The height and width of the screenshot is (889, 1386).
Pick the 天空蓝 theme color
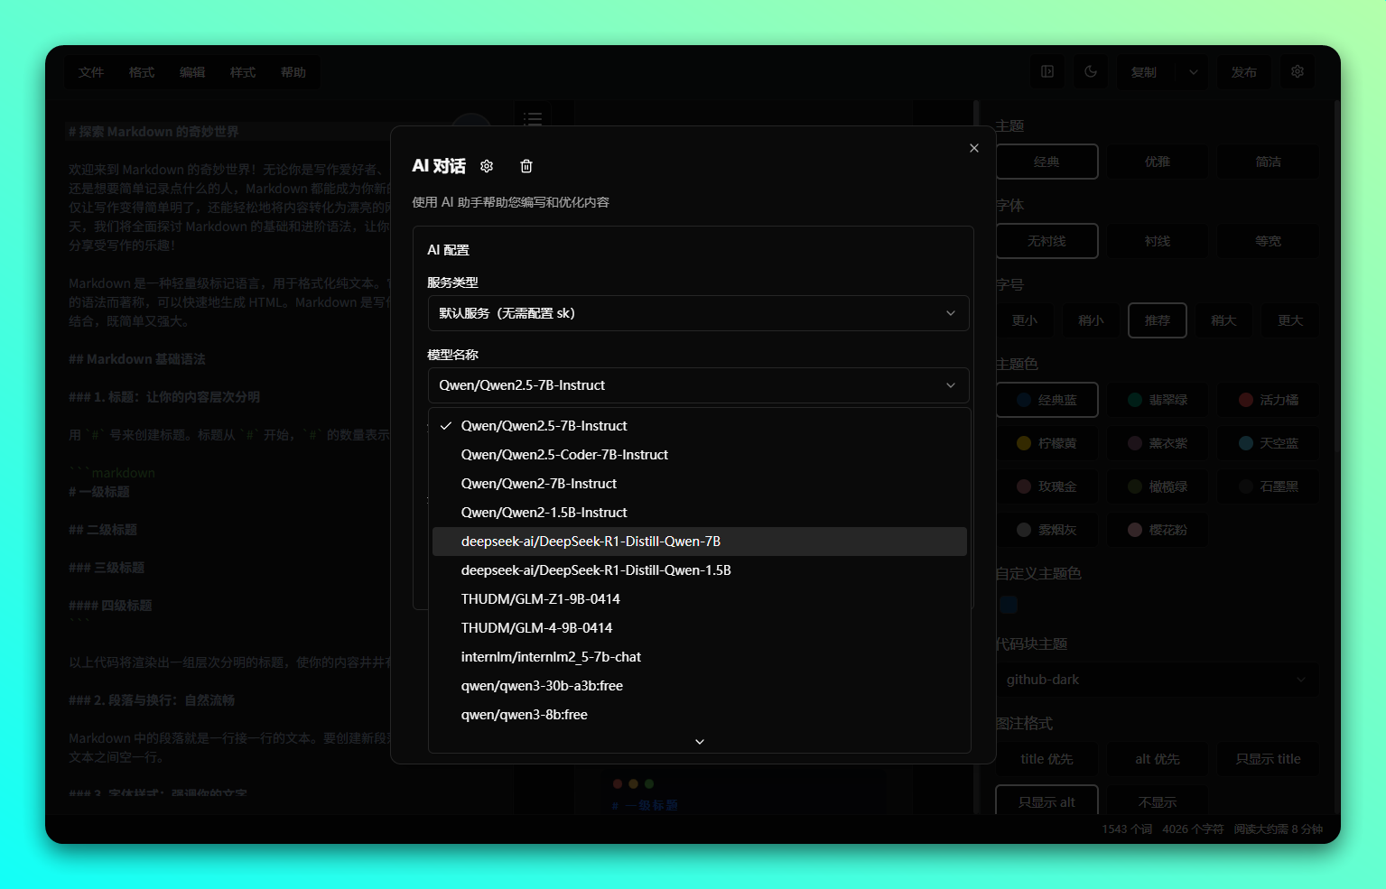coord(1269,443)
